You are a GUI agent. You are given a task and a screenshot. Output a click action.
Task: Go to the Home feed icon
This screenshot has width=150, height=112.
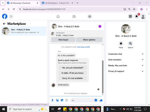[58, 16]
